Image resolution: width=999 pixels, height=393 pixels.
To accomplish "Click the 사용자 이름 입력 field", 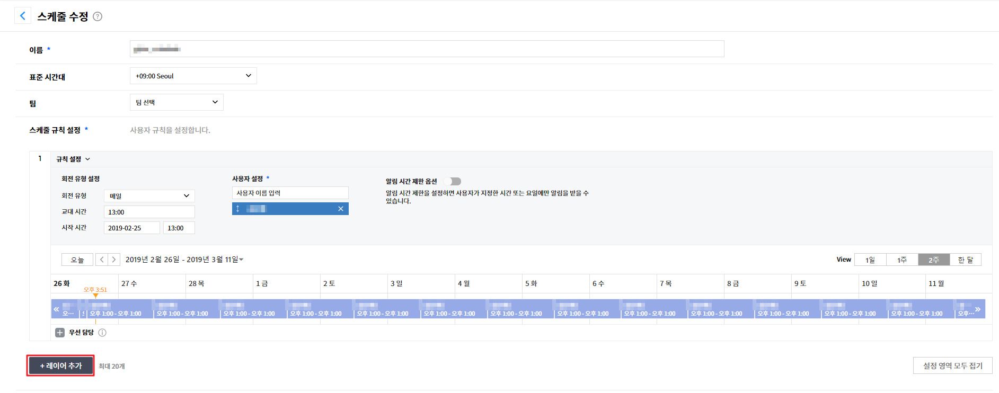I will 290,193.
